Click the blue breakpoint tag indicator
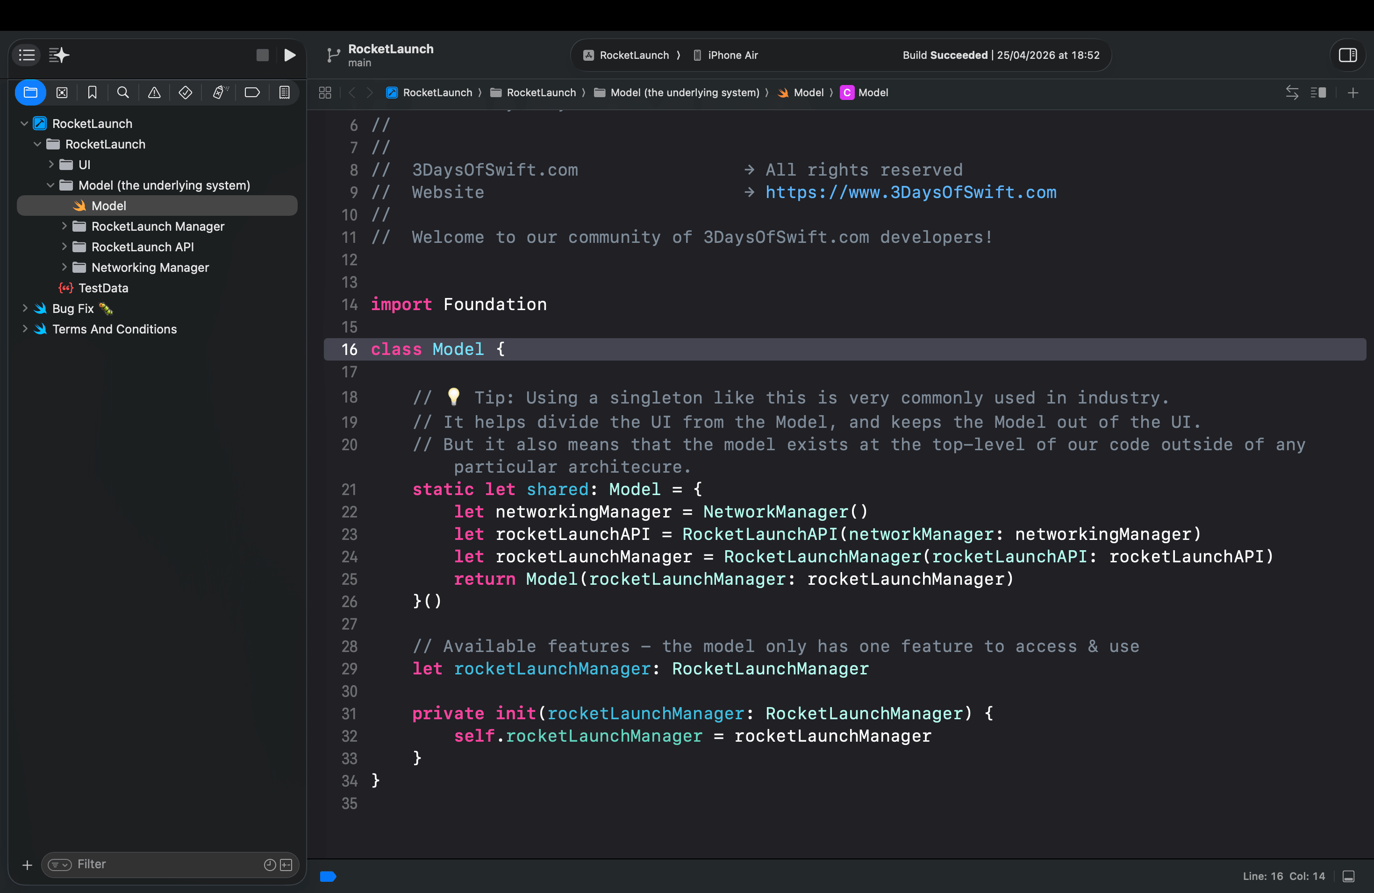This screenshot has height=893, width=1374. (x=328, y=876)
